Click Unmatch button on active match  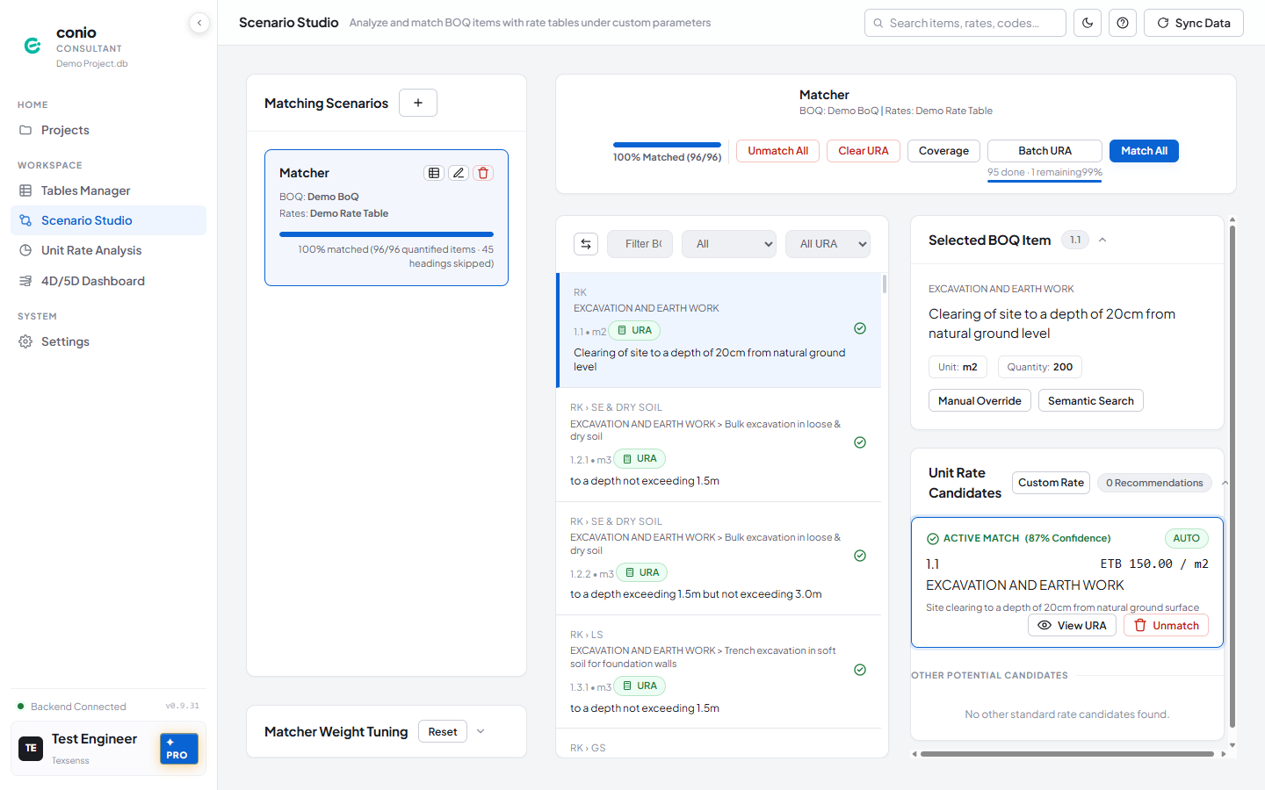pyautogui.click(x=1166, y=625)
